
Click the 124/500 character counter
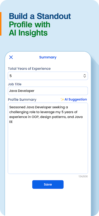[83, 177]
